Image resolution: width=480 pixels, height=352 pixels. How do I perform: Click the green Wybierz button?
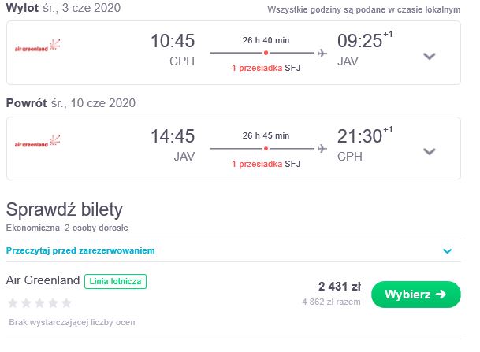[416, 295]
